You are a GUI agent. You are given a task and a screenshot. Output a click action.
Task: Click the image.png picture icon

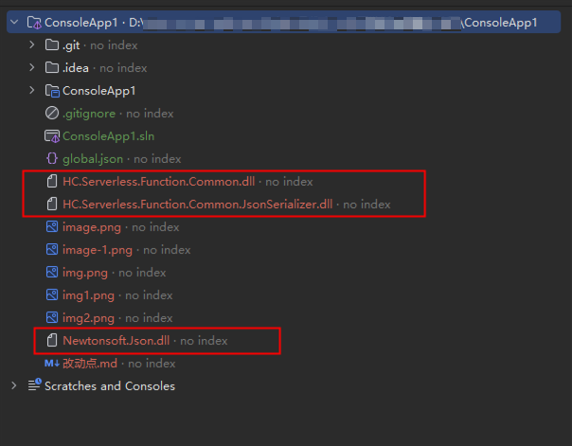[52, 226]
